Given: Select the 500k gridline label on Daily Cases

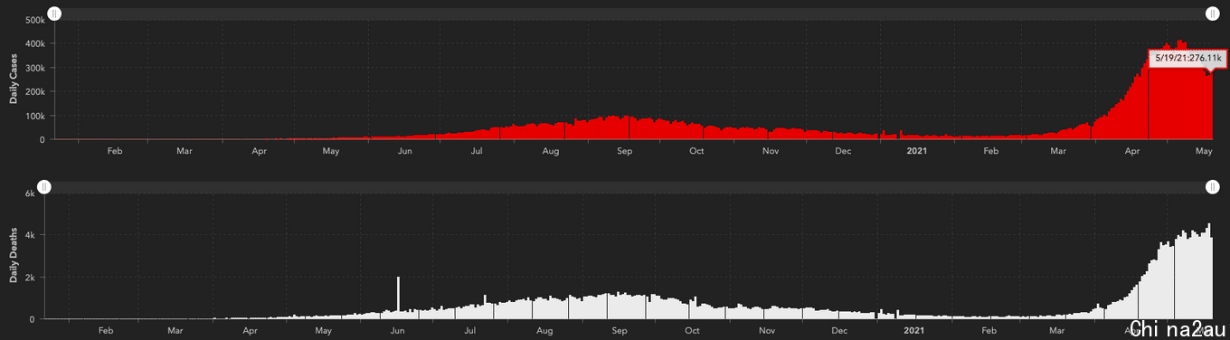Looking at the screenshot, I should (36, 20).
